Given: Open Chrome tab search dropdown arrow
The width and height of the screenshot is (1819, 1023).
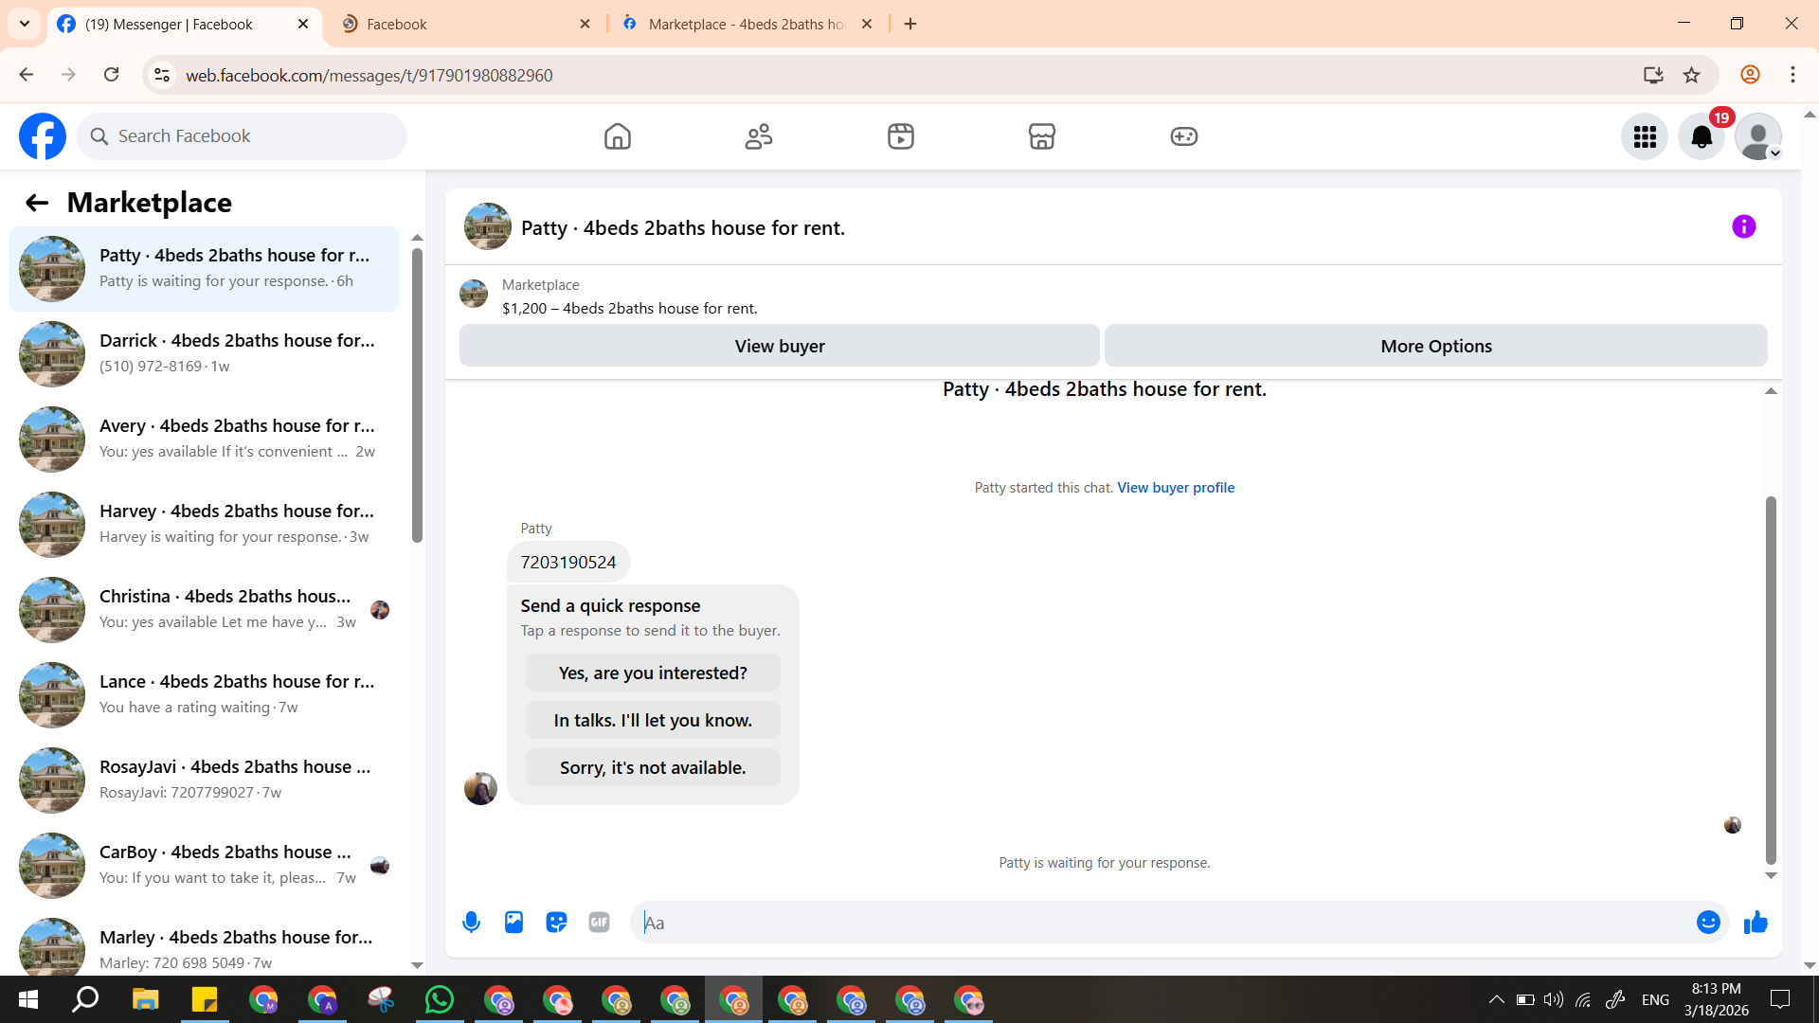Looking at the screenshot, I should click(x=25, y=24).
